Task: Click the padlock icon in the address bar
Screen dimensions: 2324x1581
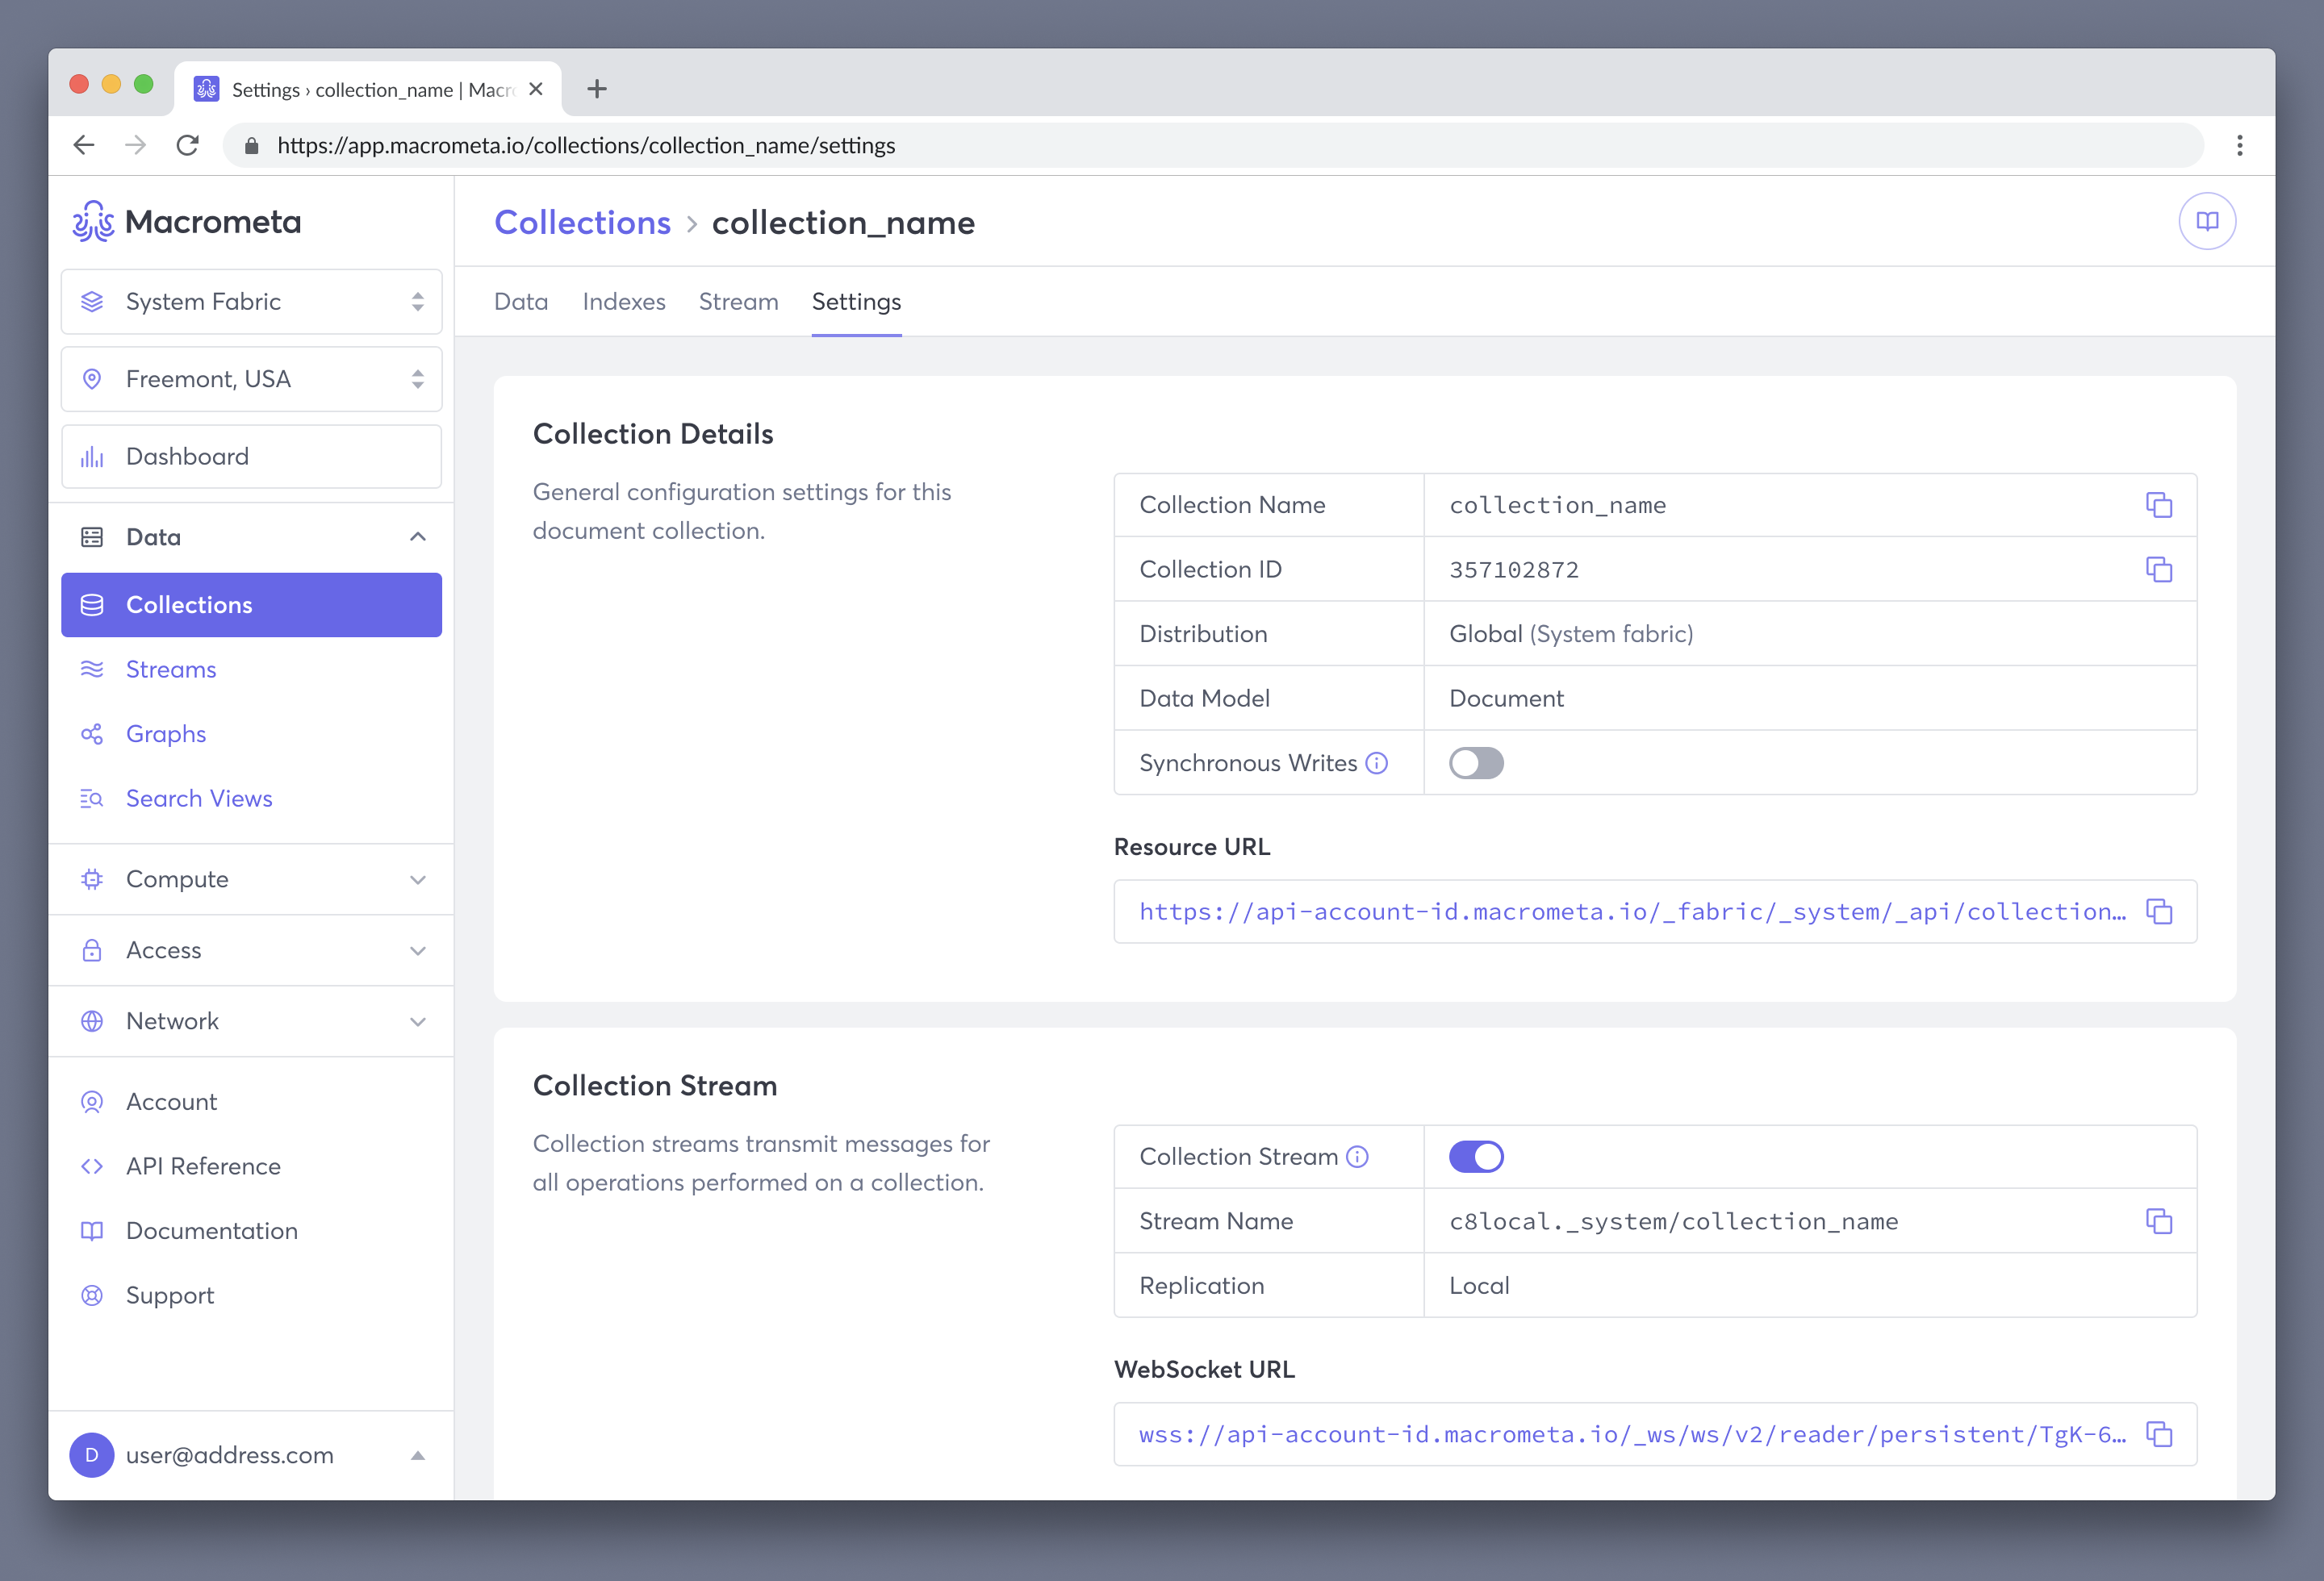Action: point(252,146)
